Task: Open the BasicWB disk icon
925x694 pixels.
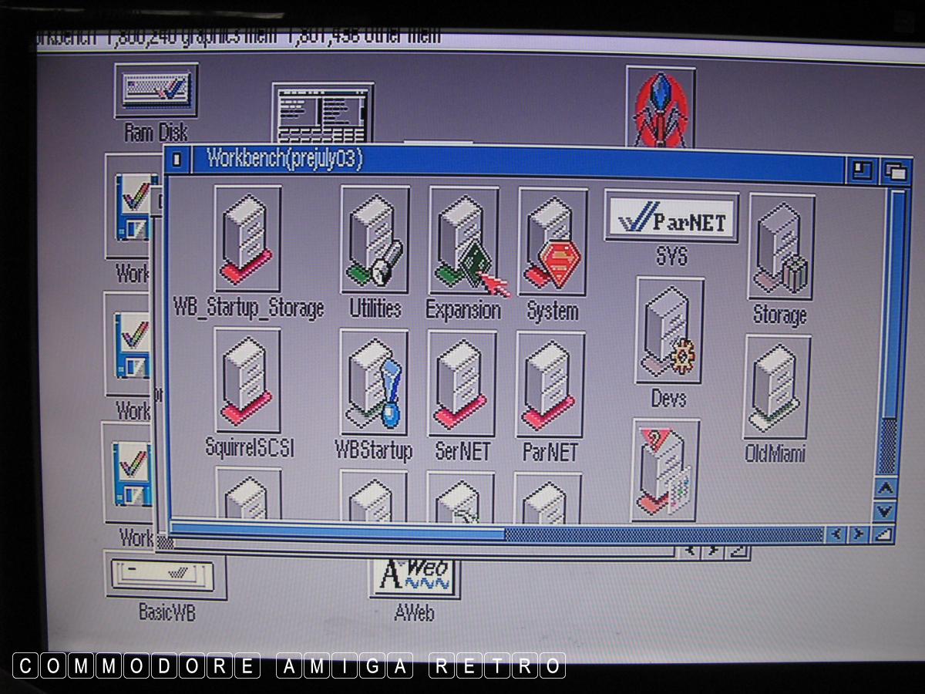Action: pyautogui.click(x=164, y=575)
